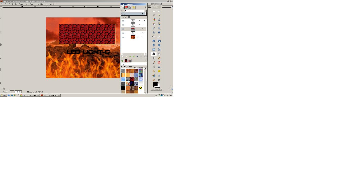Choose the Paths tool in toolbox
The height and width of the screenshot is (194, 346).
pos(159,24)
